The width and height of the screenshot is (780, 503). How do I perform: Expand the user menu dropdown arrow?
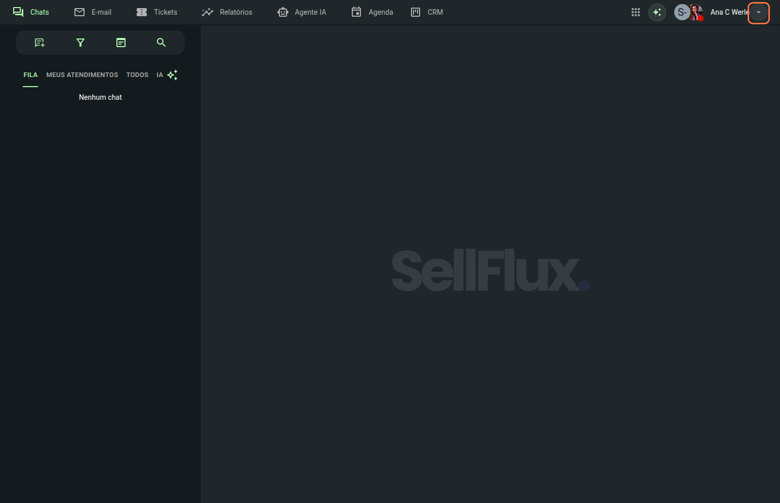click(758, 12)
